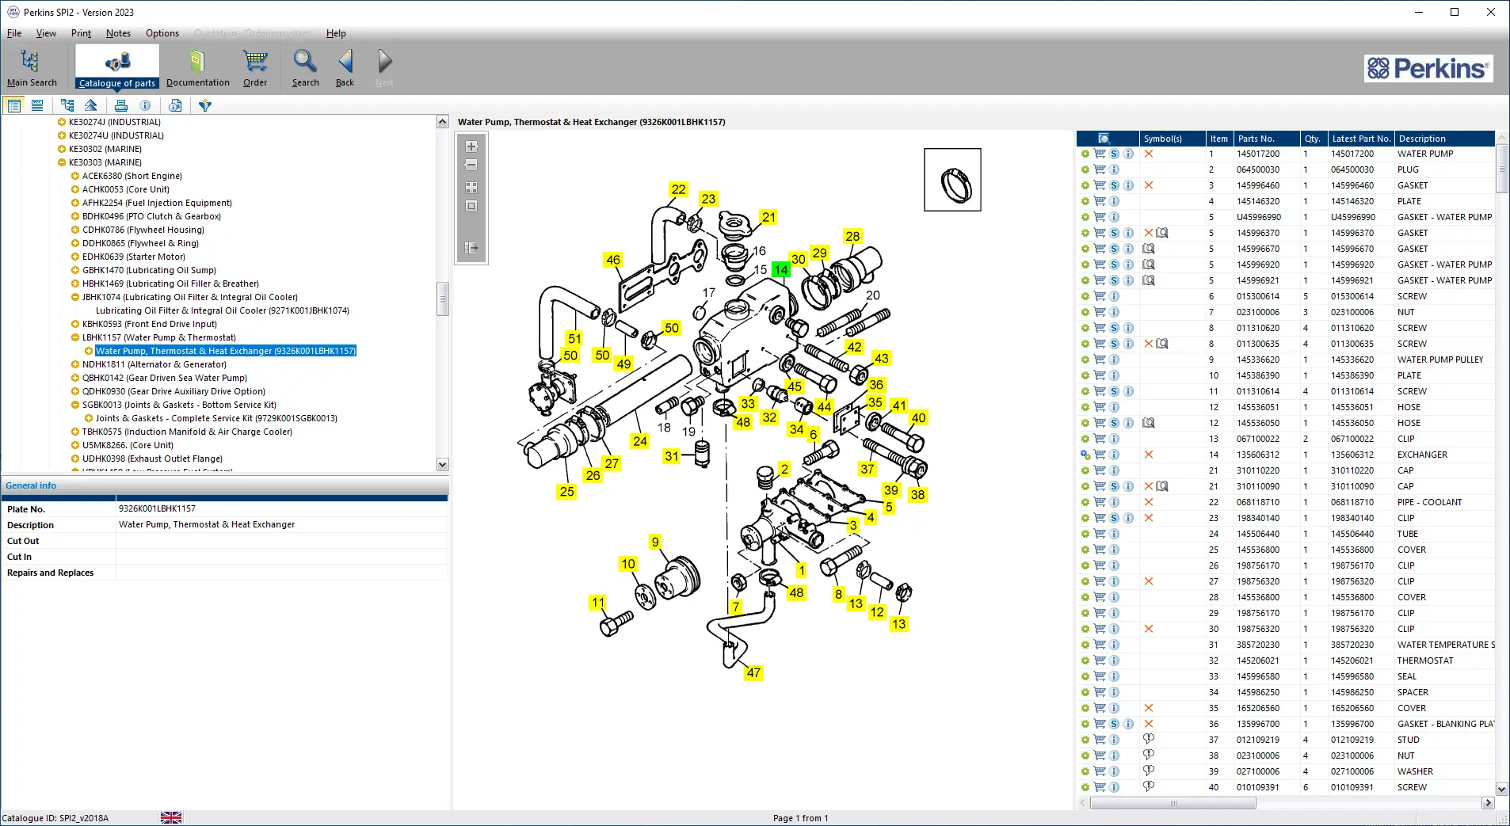Open the File menu
The width and height of the screenshot is (1510, 826).
(x=14, y=33)
